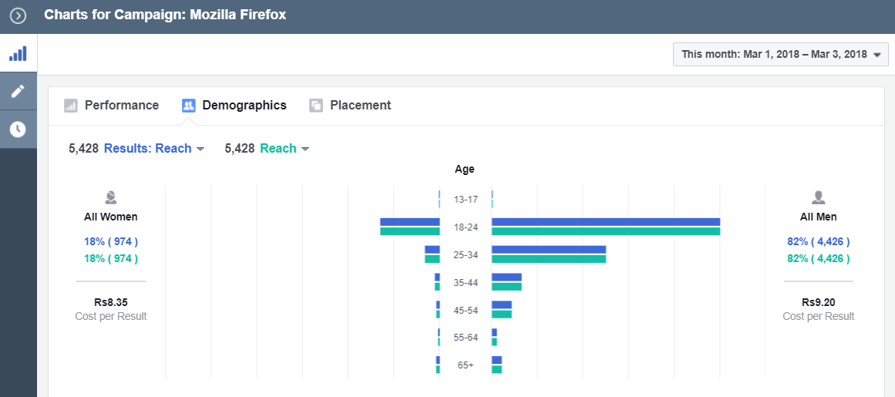Open the charts bar-graph sidebar icon
This screenshot has width=895, height=397.
click(18, 54)
